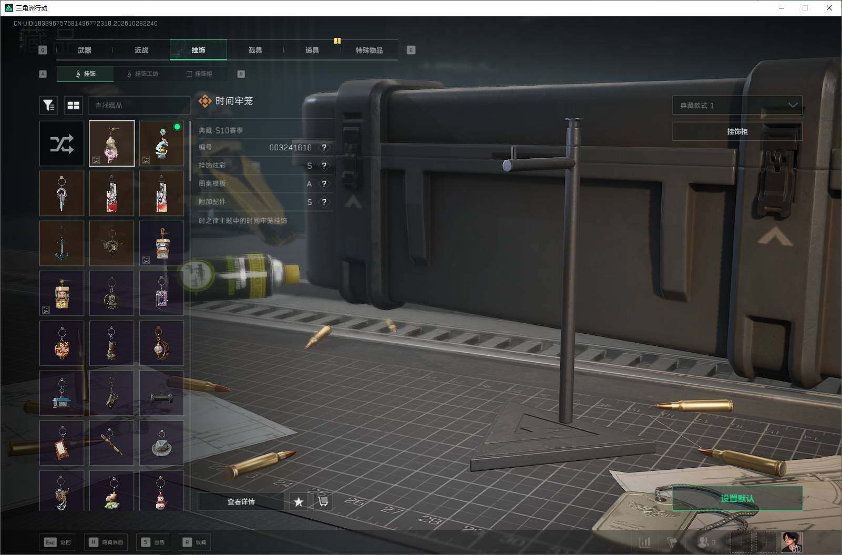Select the snowman charm thumbnail
842x555 pixels.
[x=161, y=491]
